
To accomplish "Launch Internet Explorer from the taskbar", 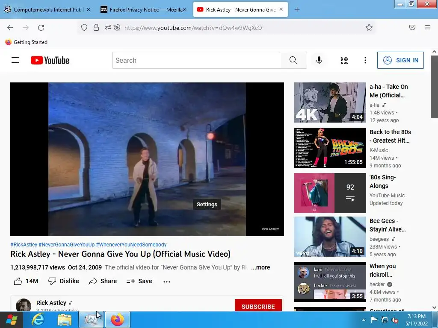I will pyautogui.click(x=38, y=319).
